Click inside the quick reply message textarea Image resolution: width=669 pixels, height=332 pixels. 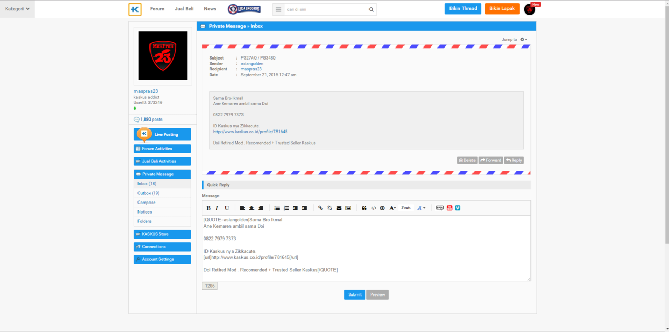pyautogui.click(x=366, y=248)
